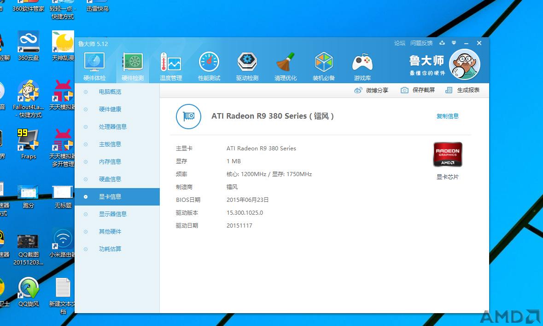This screenshot has width=543, height=326.
Task: Open the 问题反馈 feedback link
Action: (x=421, y=43)
